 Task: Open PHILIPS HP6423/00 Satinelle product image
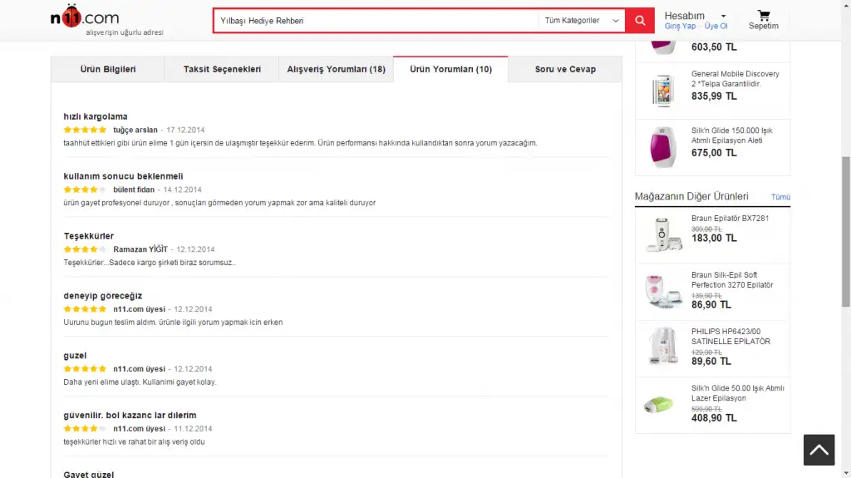tap(662, 346)
